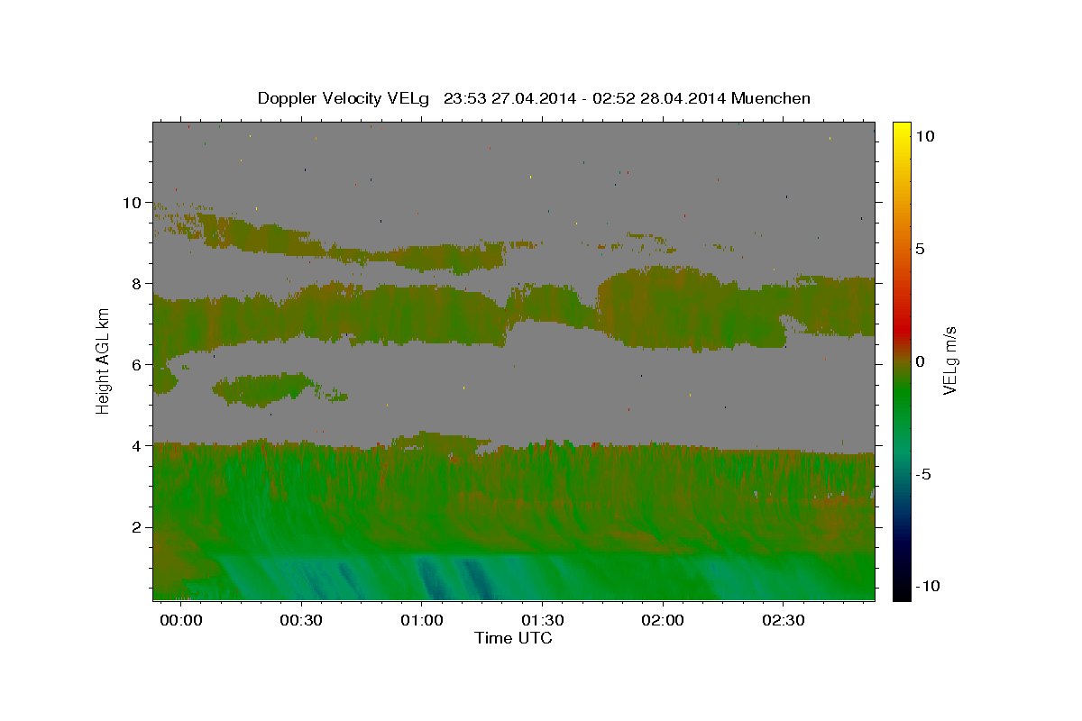The height and width of the screenshot is (721, 1082).
Task: Click the '02:00' time tick label
Action: point(663,621)
